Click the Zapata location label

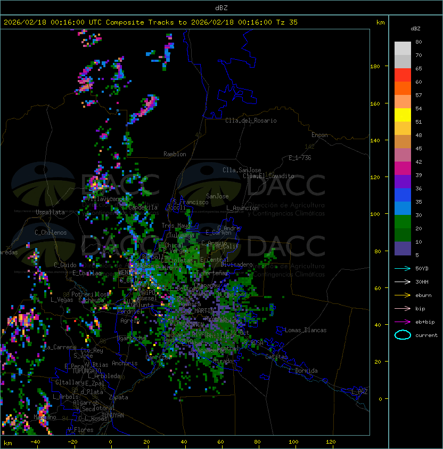118,397
